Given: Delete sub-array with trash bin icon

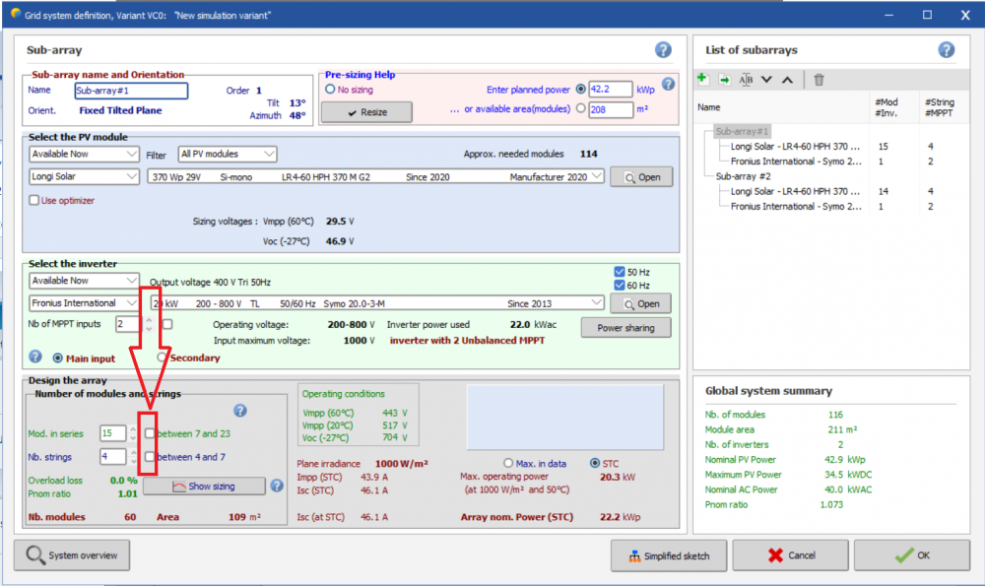Looking at the screenshot, I should [819, 80].
